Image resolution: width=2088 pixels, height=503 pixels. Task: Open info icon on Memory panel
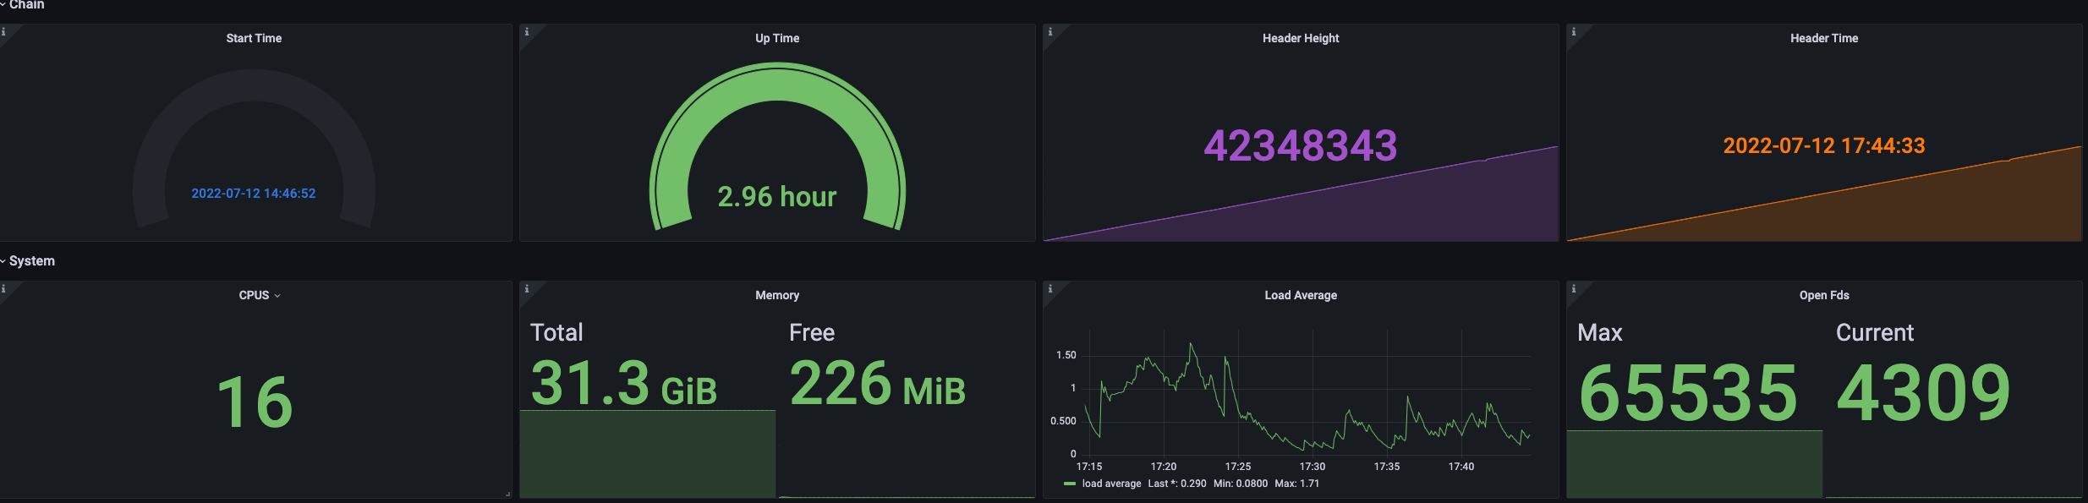pos(527,289)
